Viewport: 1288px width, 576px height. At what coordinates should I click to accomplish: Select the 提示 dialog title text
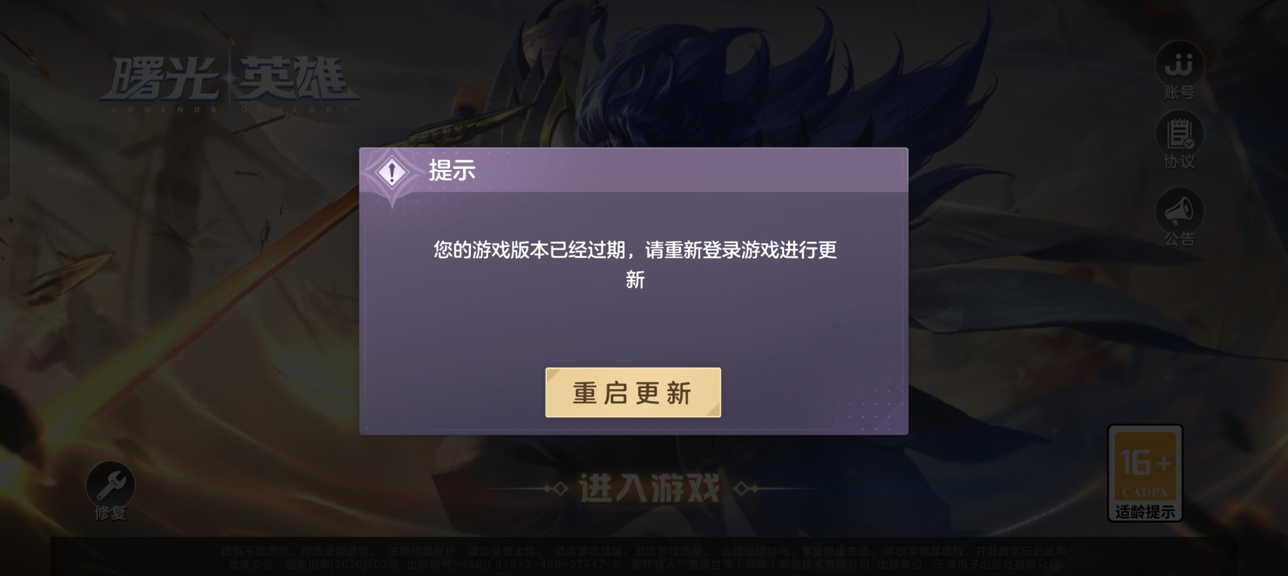452,170
